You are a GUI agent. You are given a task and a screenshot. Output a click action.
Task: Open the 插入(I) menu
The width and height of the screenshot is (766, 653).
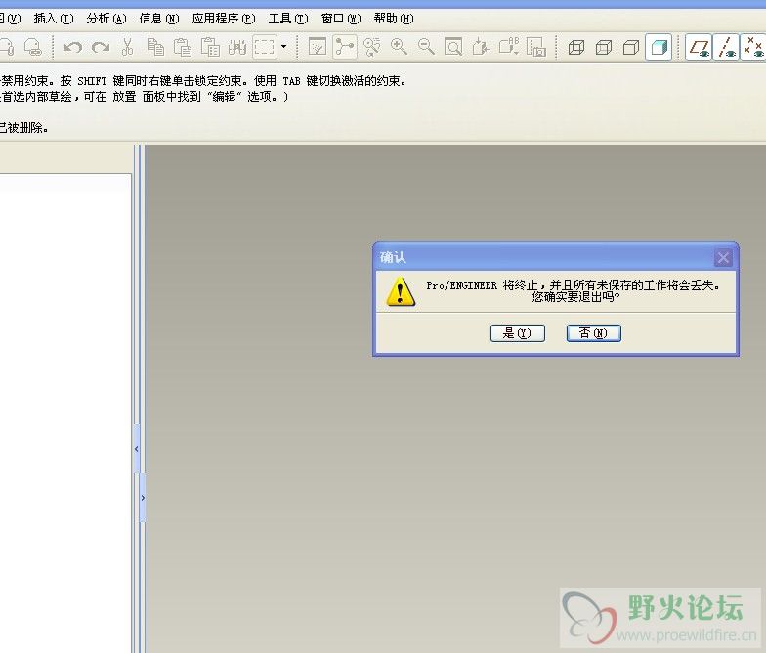[53, 19]
